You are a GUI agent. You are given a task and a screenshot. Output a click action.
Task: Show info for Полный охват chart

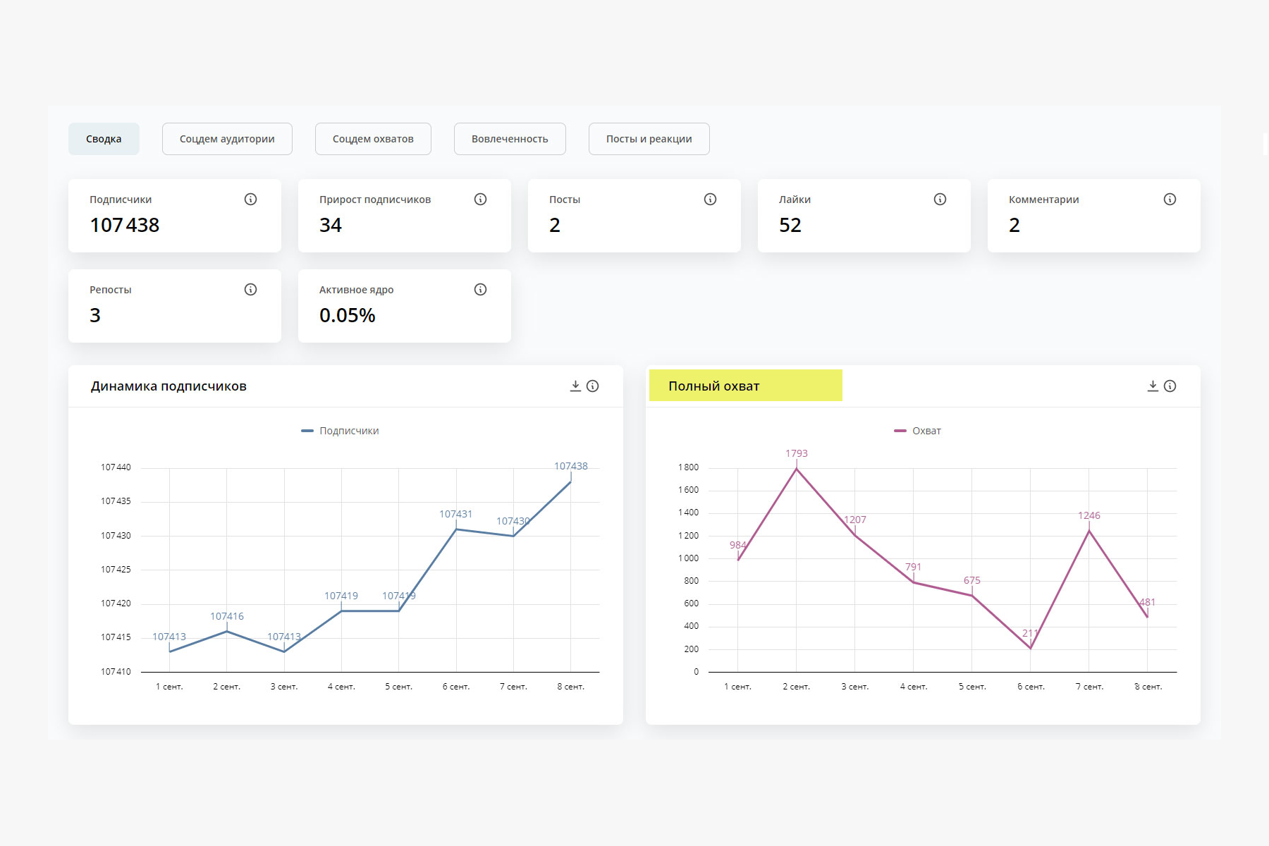tap(1170, 386)
